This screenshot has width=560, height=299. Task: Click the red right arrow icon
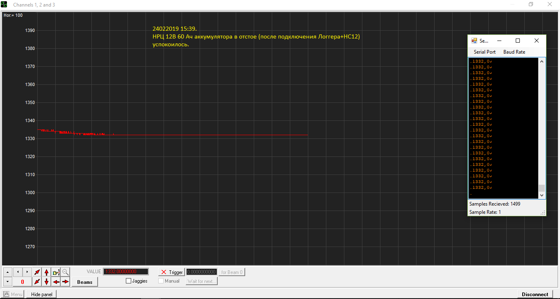click(x=66, y=282)
